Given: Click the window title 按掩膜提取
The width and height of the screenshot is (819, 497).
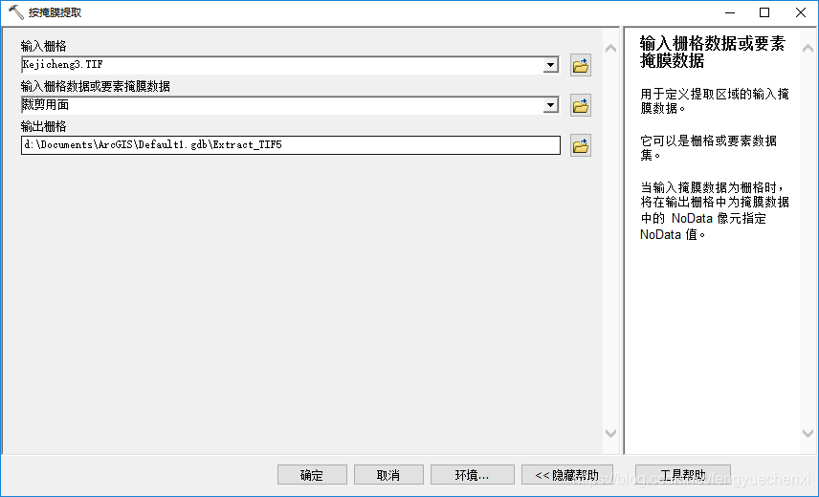Looking at the screenshot, I should 55,12.
